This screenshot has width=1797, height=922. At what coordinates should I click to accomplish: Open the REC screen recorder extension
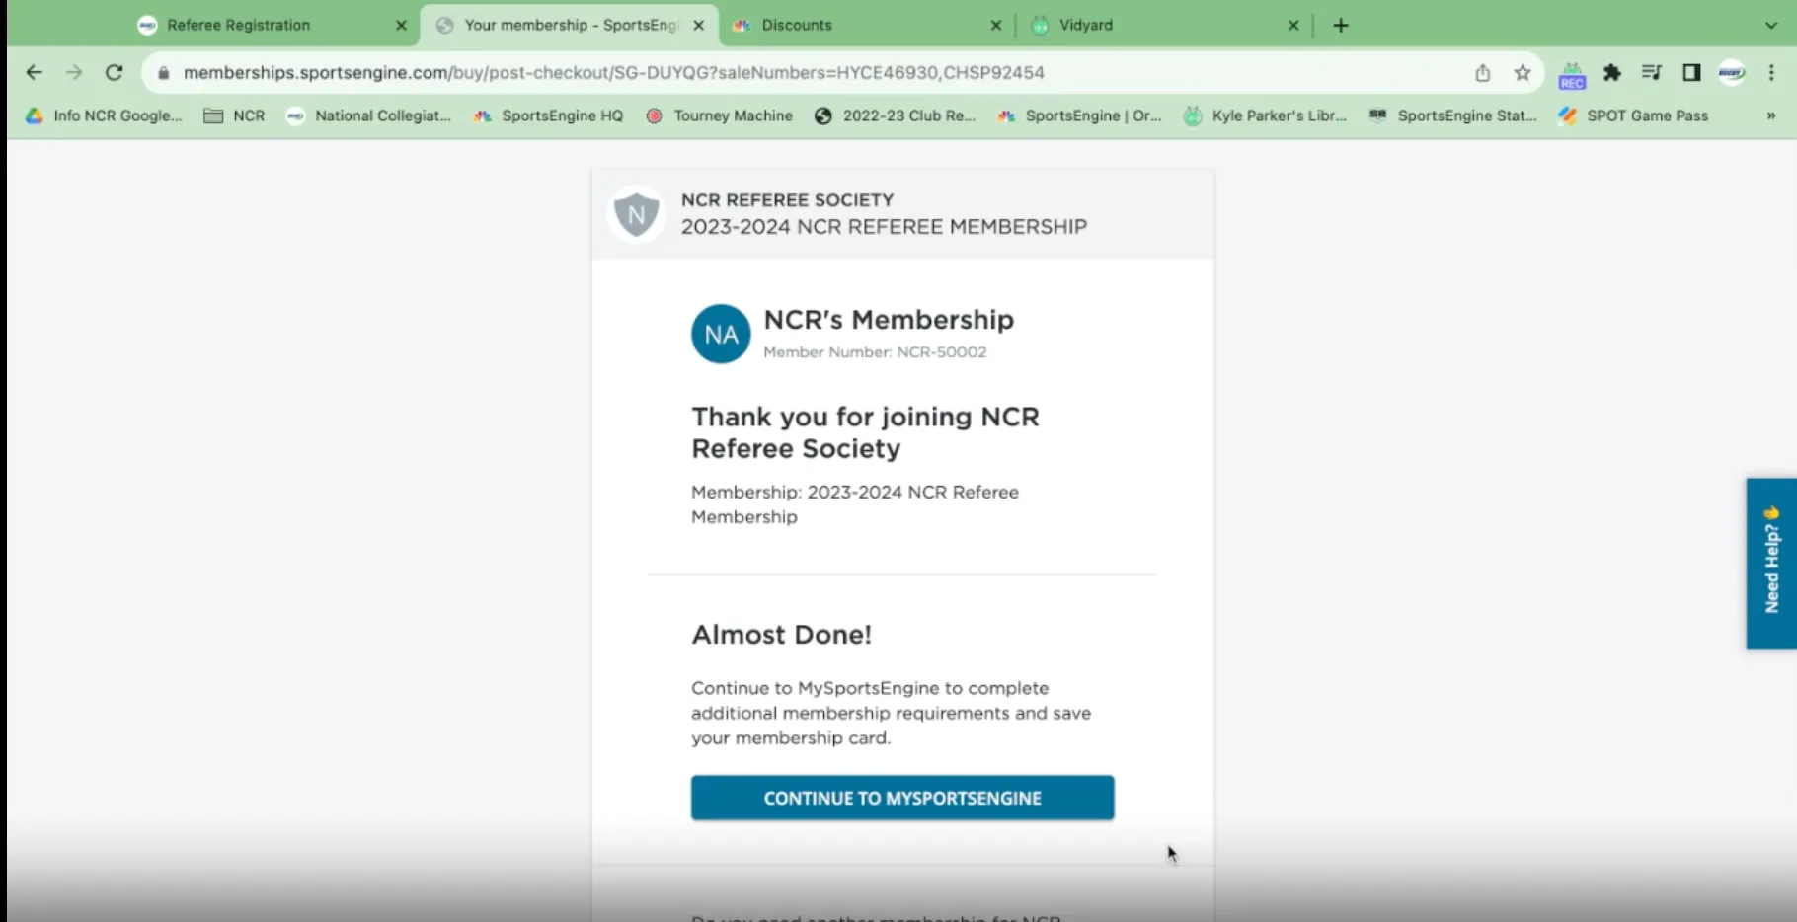click(1572, 74)
